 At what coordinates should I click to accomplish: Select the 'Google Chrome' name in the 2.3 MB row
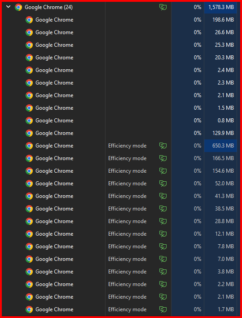click(54, 83)
